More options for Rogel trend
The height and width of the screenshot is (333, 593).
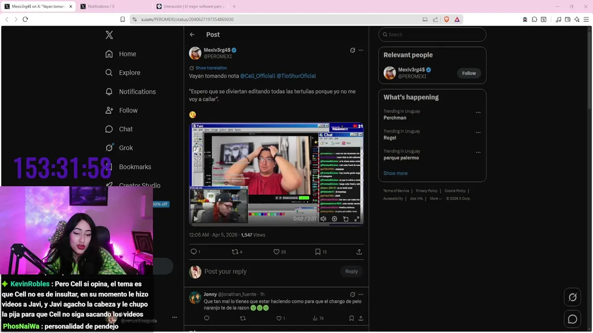[478, 132]
